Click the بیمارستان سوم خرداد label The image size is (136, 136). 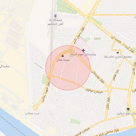(x=83, y=54)
